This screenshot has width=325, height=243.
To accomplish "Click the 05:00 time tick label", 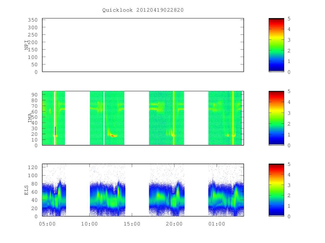I will coord(47,224).
